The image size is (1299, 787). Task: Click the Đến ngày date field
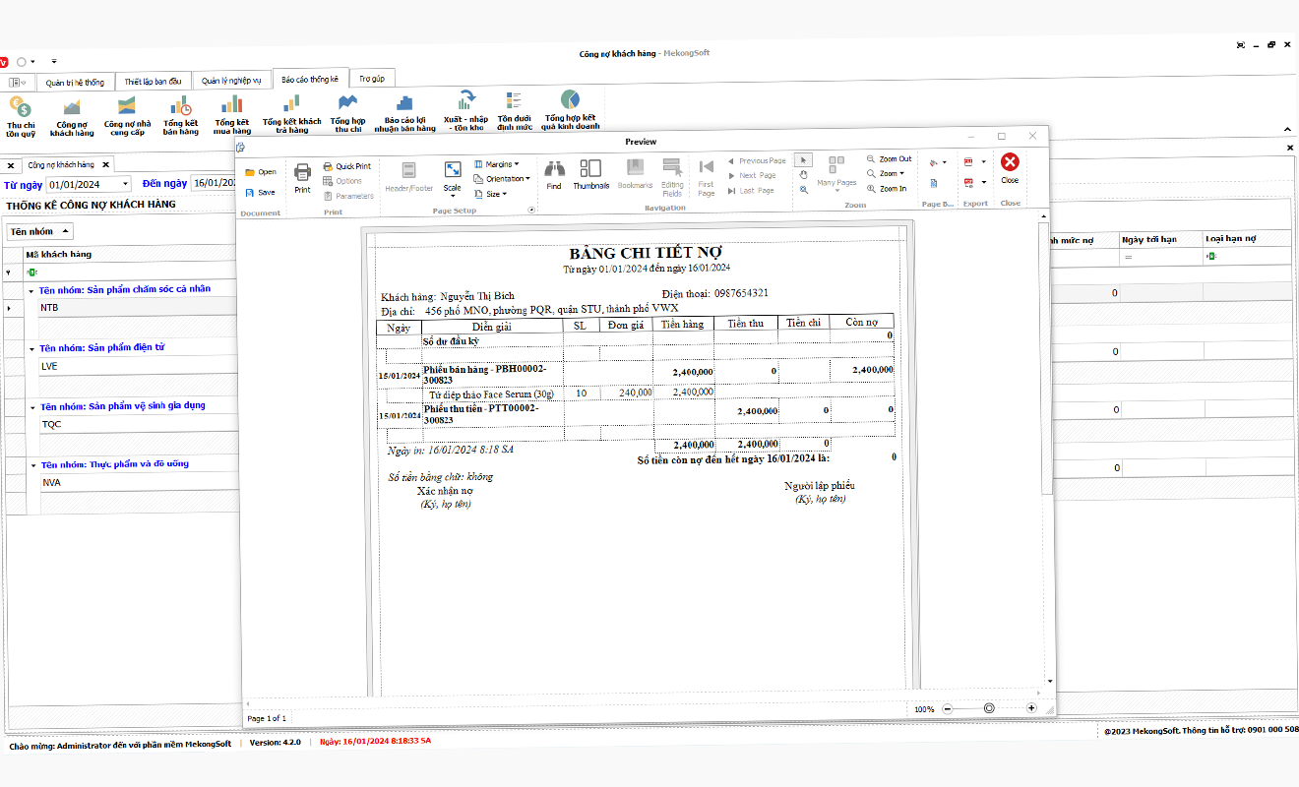click(214, 184)
